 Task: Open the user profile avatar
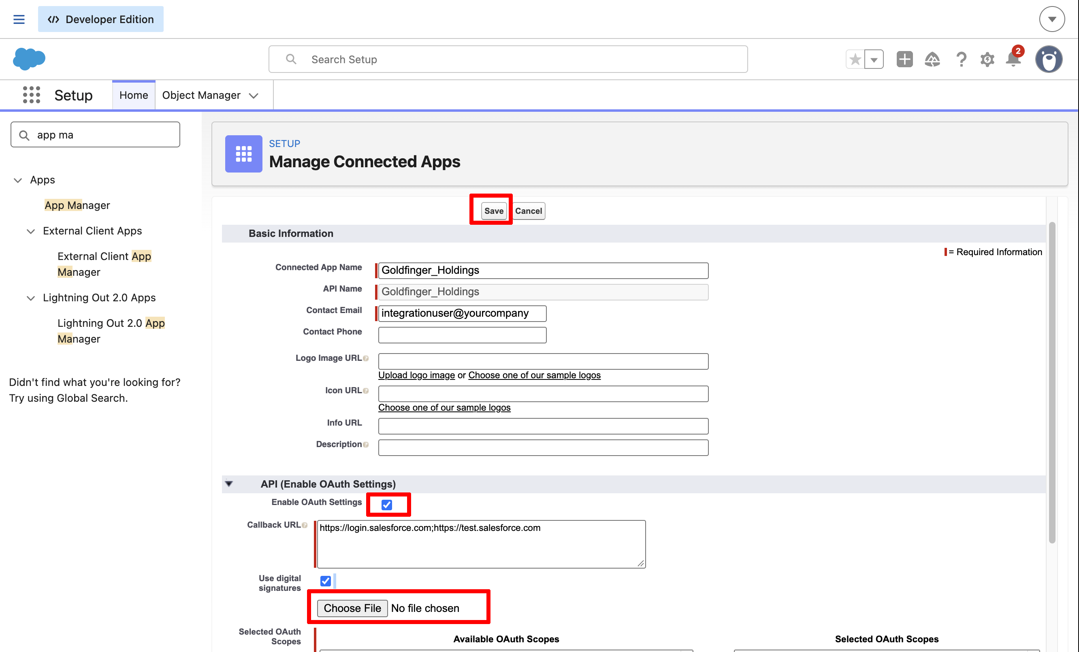1048,59
